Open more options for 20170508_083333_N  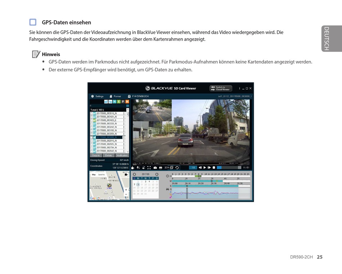pos(124,124)
